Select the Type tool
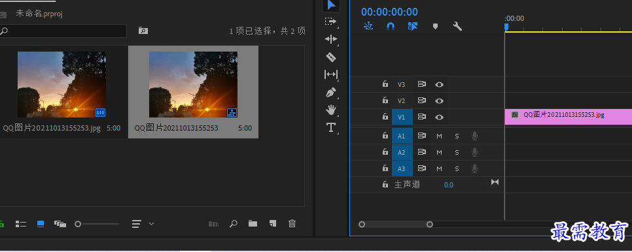632x252 pixels. [x=331, y=128]
